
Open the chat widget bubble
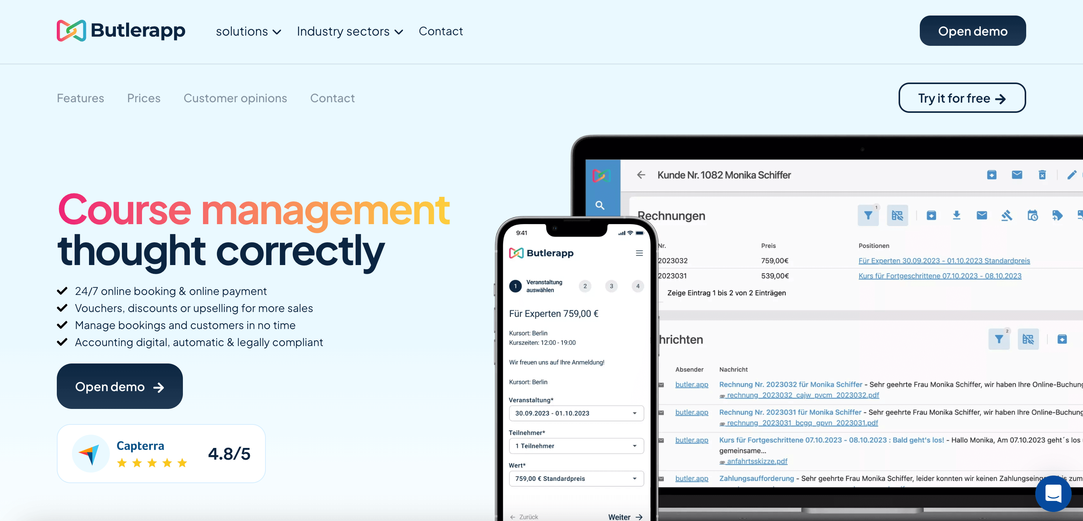(x=1053, y=493)
